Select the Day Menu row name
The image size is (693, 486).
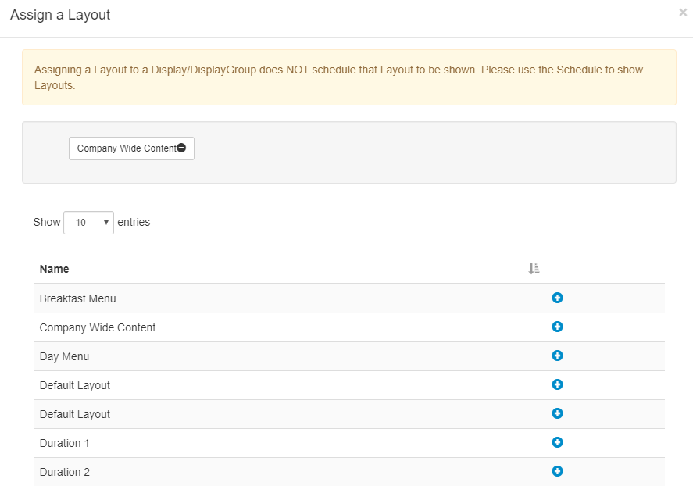click(x=64, y=356)
